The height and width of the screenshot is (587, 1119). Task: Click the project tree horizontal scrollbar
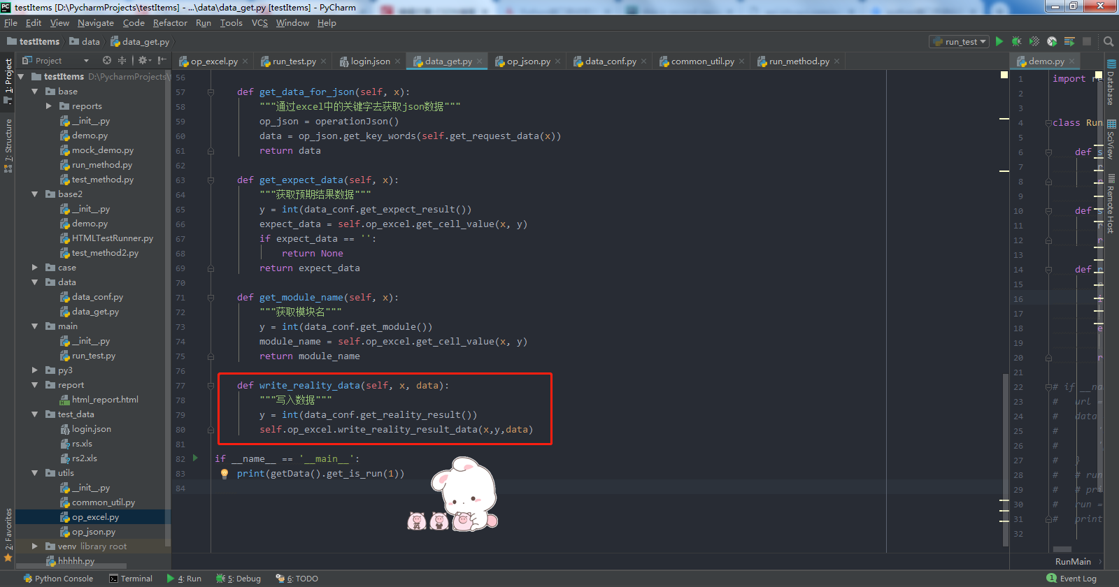pyautogui.click(x=71, y=566)
